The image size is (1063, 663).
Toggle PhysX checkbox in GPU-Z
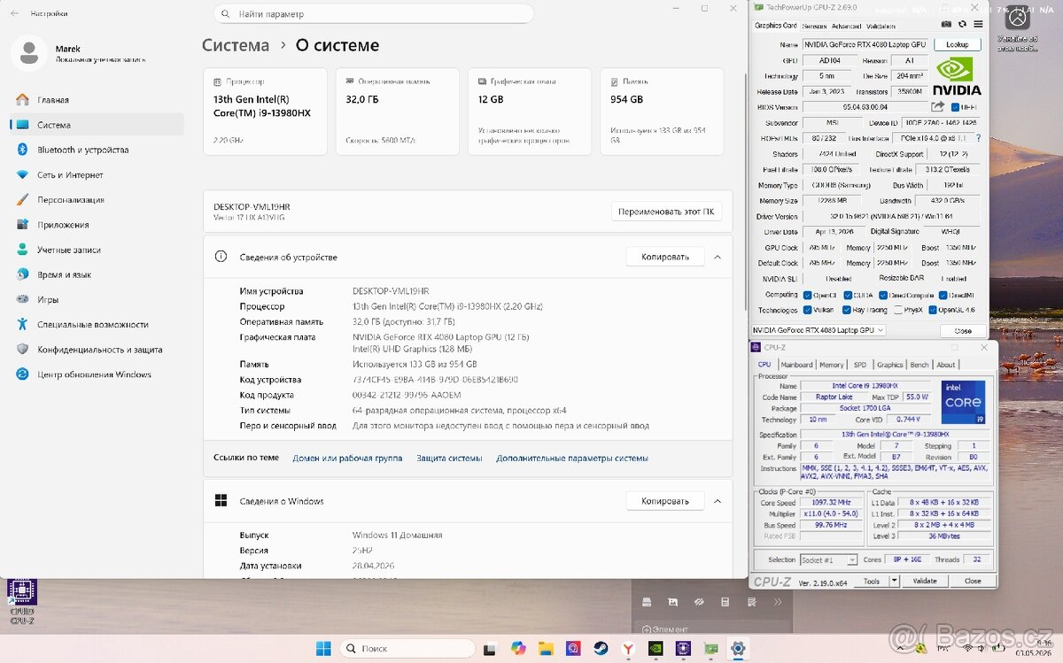coord(898,310)
